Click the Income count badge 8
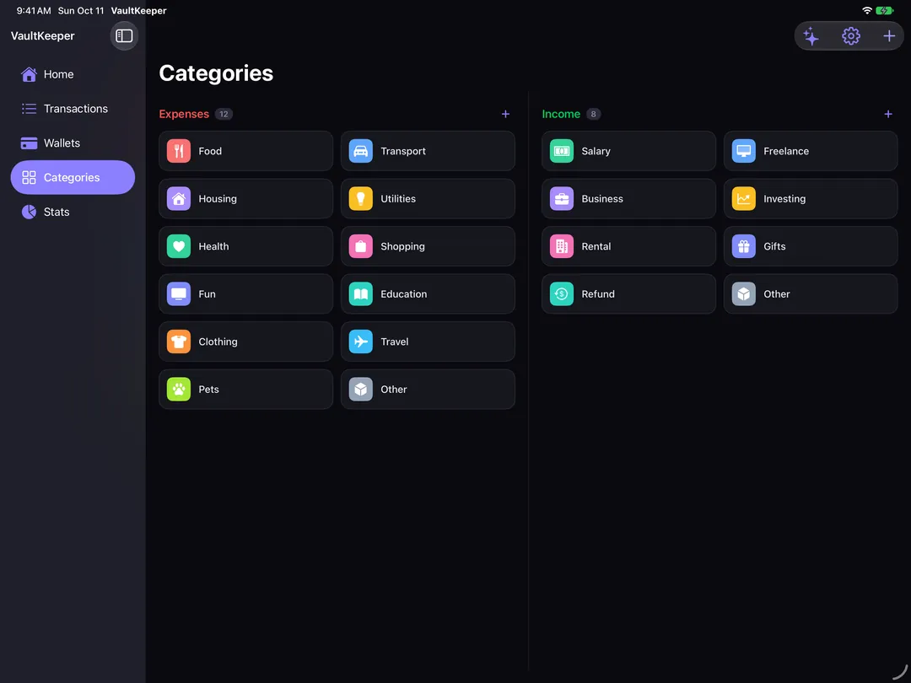This screenshot has width=911, height=683. (593, 114)
